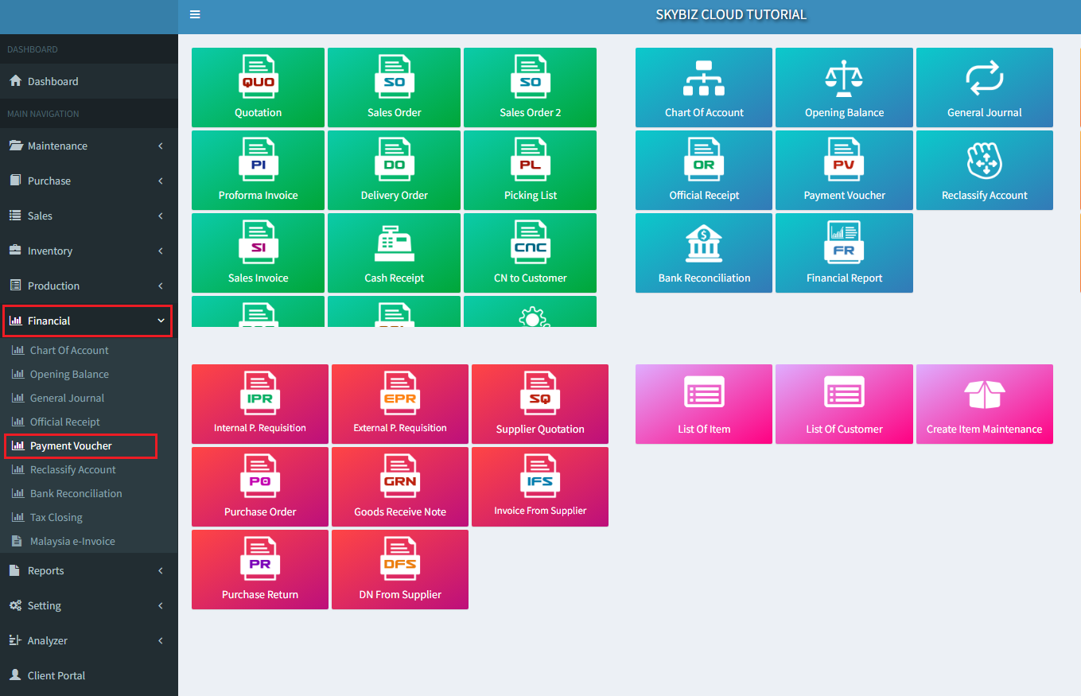Open the Opening Balance scales tile
Viewport: 1081px width, 696px height.
(x=844, y=87)
